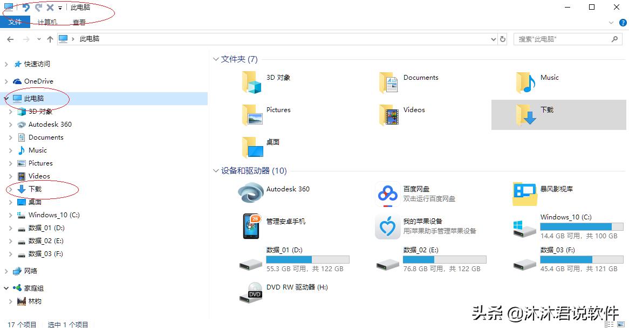
Task: Open the 文件 menu
Action: point(15,22)
